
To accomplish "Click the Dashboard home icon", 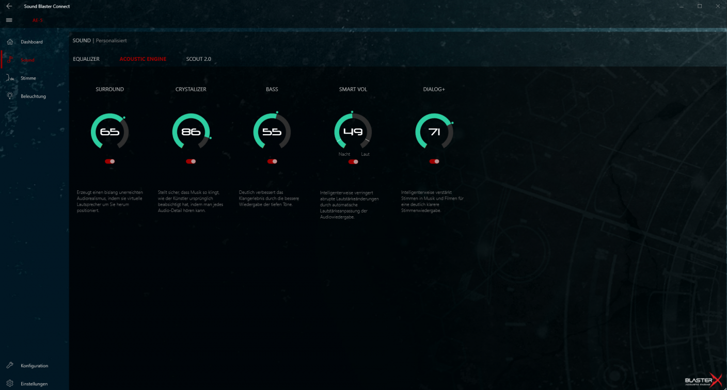I will pos(10,41).
